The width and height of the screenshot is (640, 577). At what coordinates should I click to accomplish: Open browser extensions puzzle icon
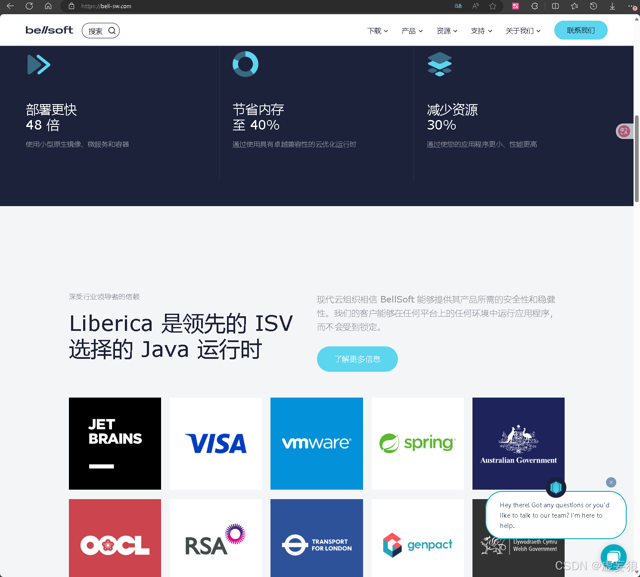534,6
